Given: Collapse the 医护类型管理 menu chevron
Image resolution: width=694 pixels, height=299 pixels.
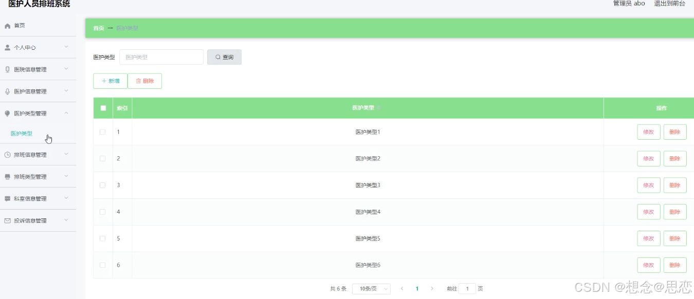Looking at the screenshot, I should (66, 113).
